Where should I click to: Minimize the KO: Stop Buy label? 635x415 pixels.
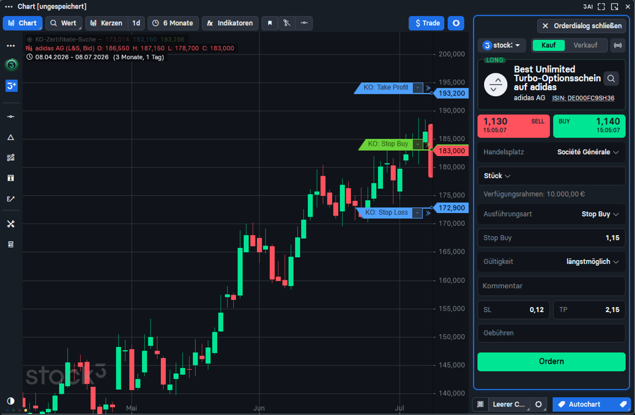tap(418, 144)
